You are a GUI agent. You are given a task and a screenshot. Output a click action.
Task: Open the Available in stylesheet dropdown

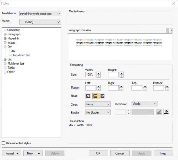click(40, 14)
